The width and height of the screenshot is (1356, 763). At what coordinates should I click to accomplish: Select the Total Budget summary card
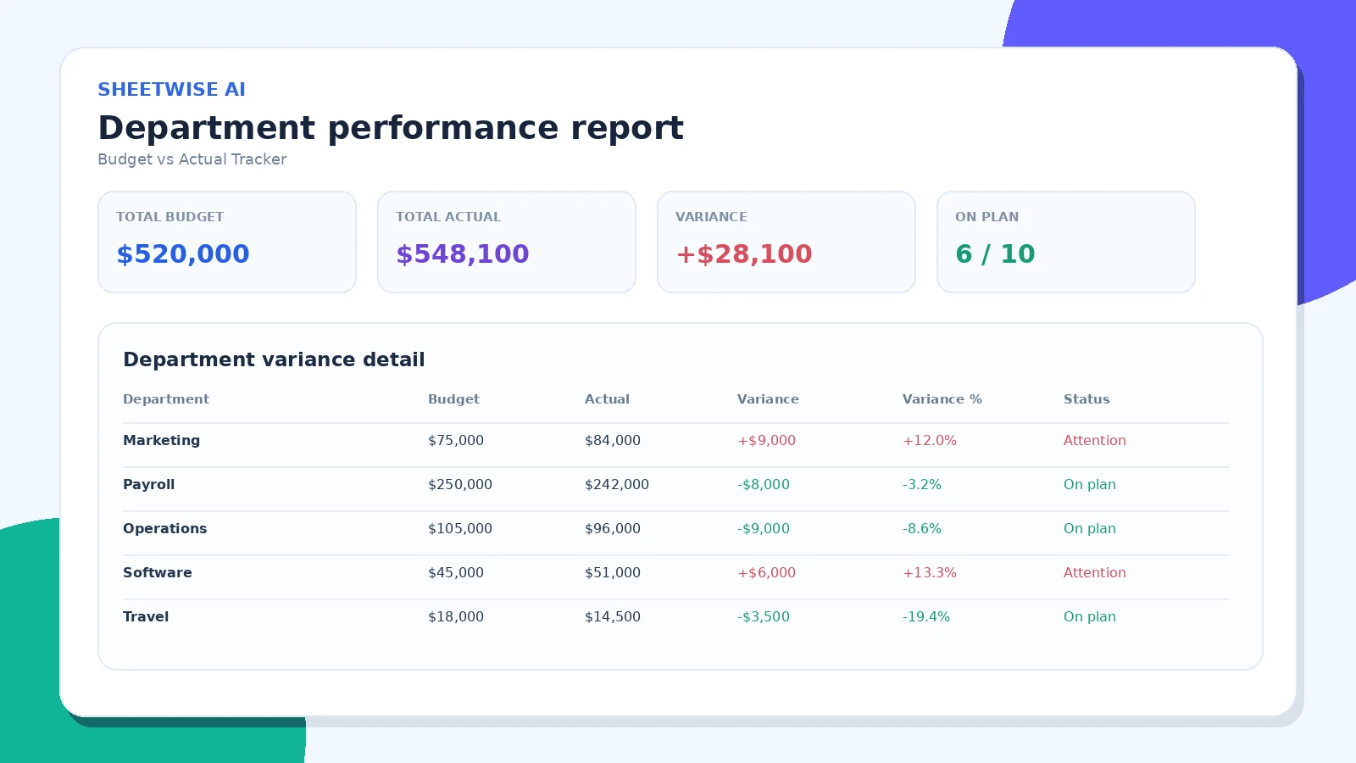227,242
